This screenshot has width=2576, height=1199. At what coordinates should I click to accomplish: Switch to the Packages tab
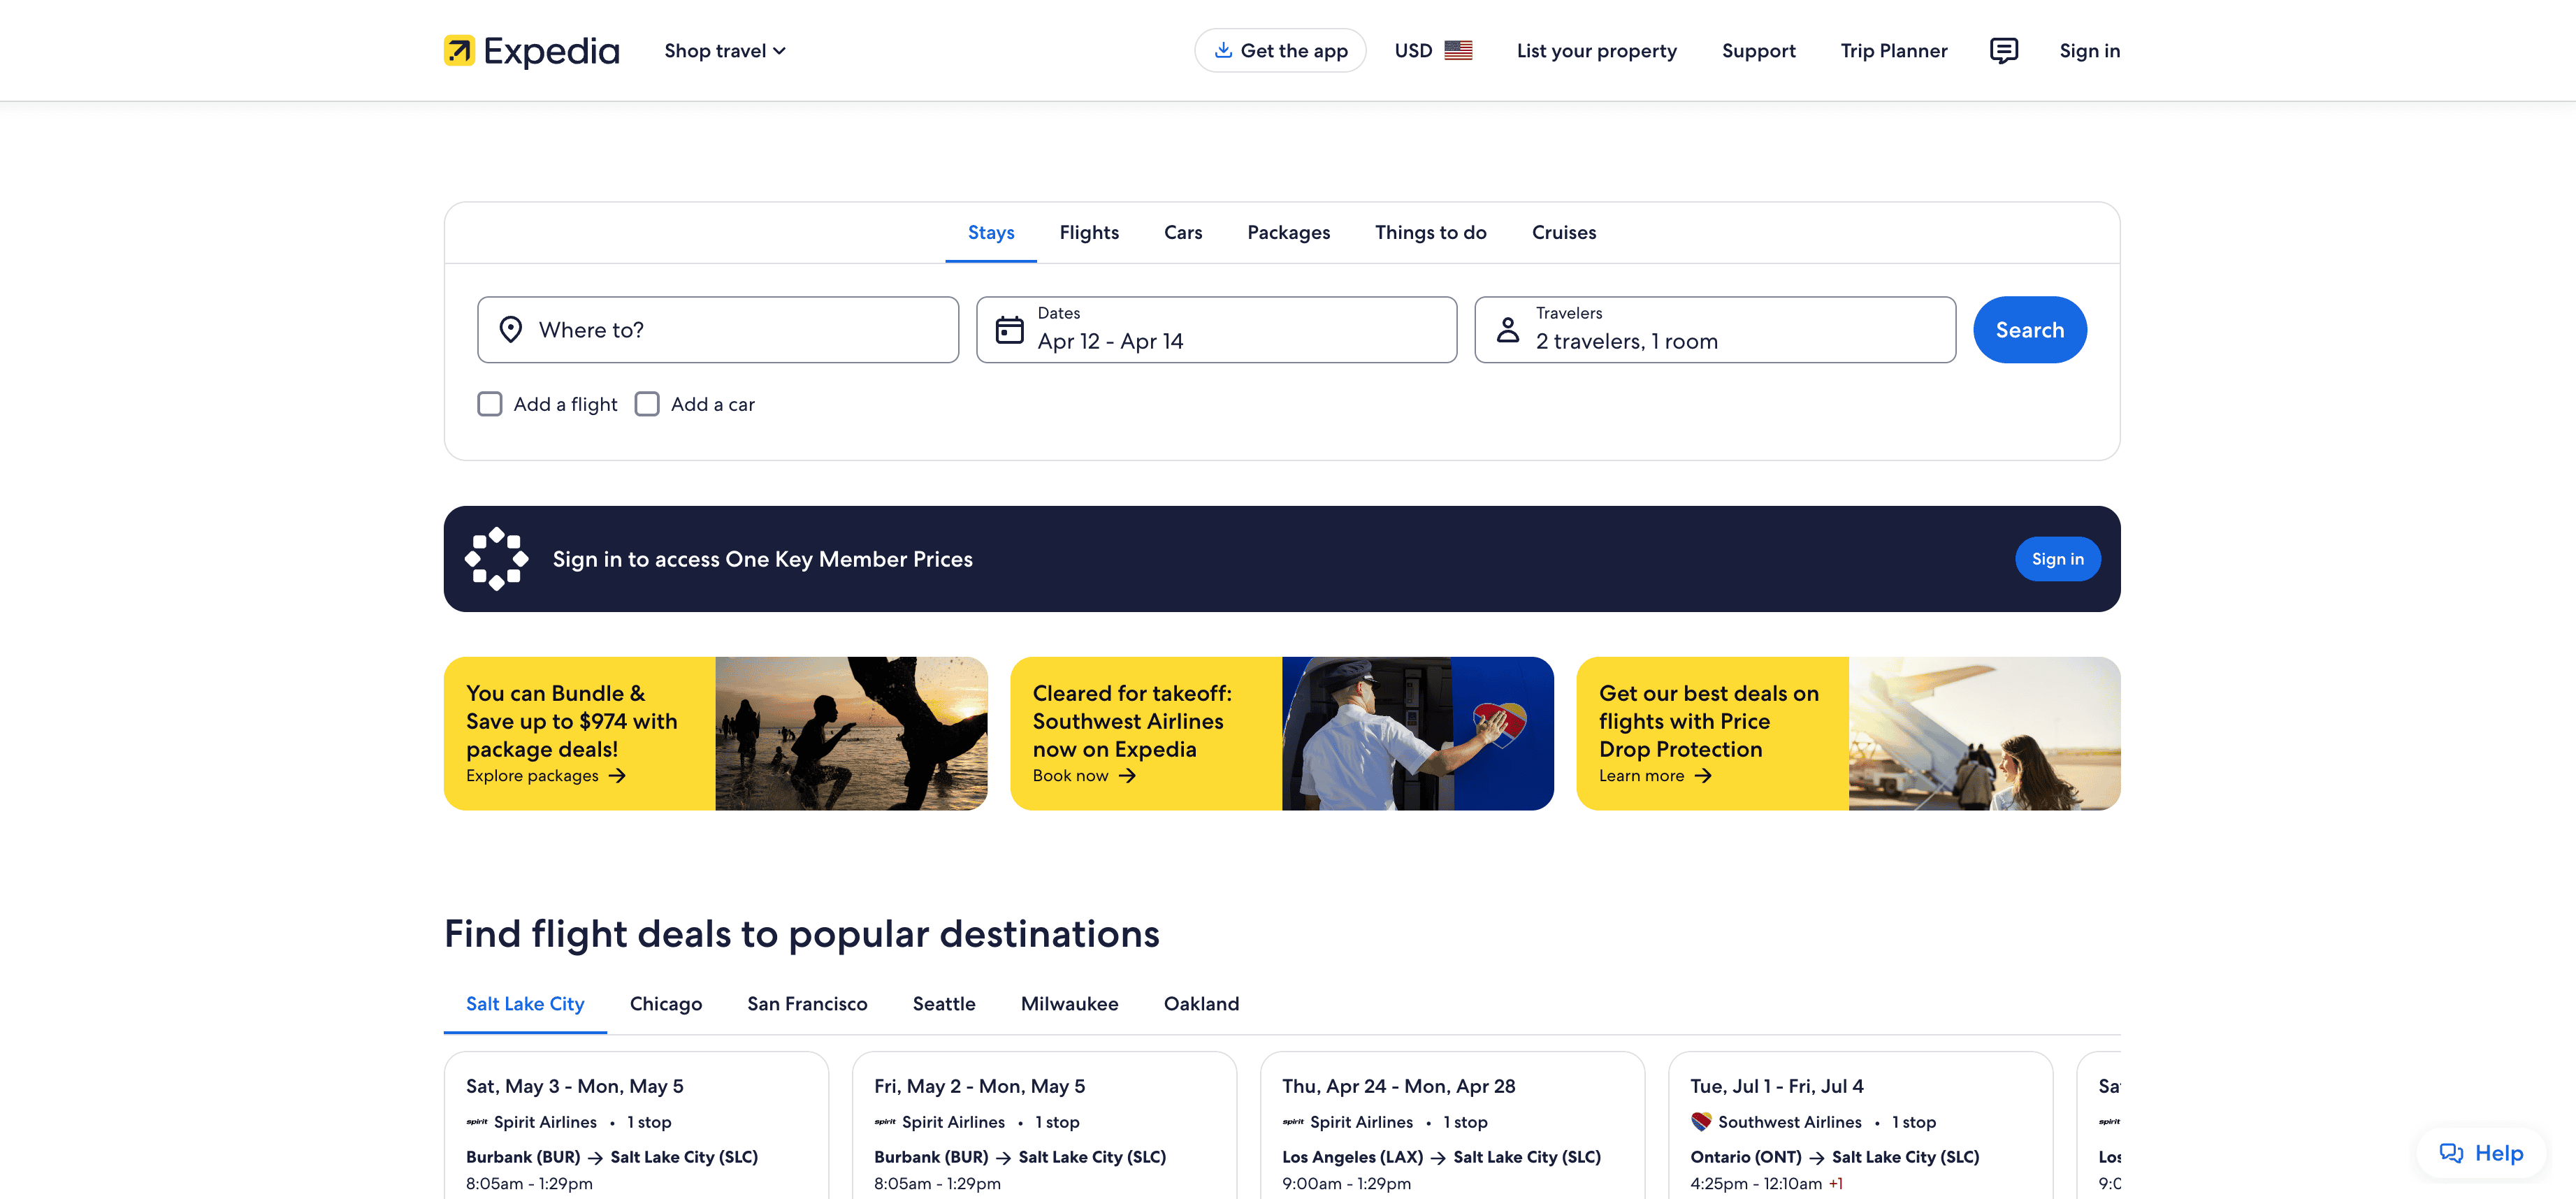(1288, 232)
